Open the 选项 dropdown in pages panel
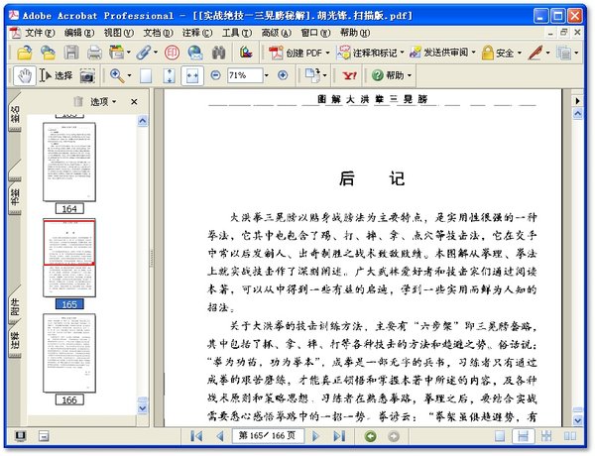Viewport: 595px width, 456px height. tap(101, 101)
